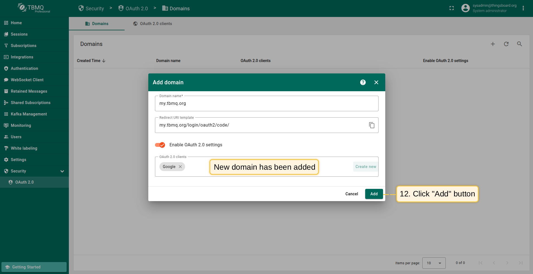The height and width of the screenshot is (274, 533).
Task: Open search in the Domains table
Action: [519, 44]
